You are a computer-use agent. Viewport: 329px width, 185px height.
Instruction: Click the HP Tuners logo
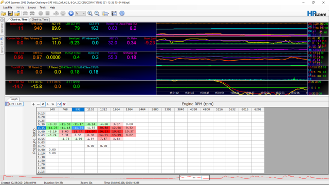[x=317, y=14]
